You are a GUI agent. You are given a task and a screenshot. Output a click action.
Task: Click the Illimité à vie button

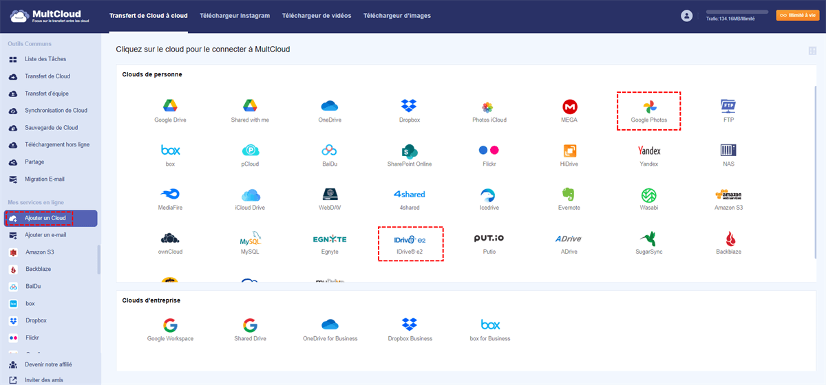(798, 15)
